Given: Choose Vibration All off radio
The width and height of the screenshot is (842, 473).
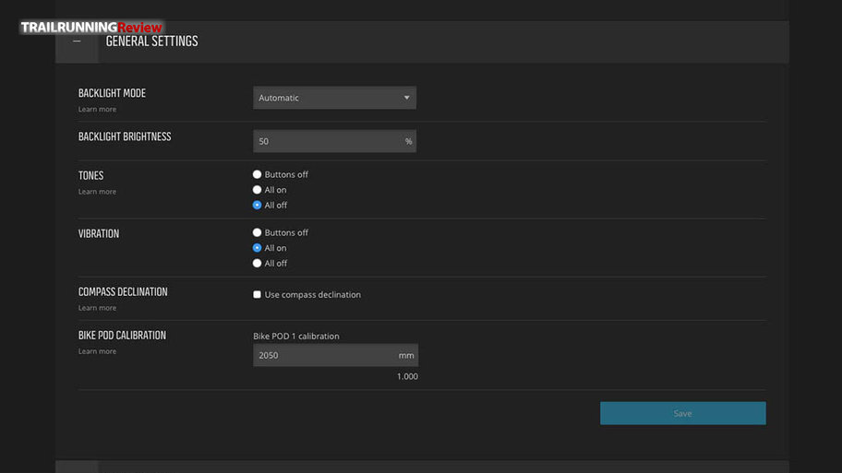Looking at the screenshot, I should click(x=257, y=264).
